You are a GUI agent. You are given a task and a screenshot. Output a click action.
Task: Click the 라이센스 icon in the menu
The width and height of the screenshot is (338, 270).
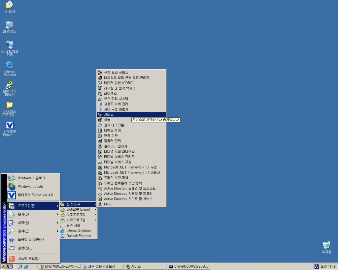click(x=100, y=93)
